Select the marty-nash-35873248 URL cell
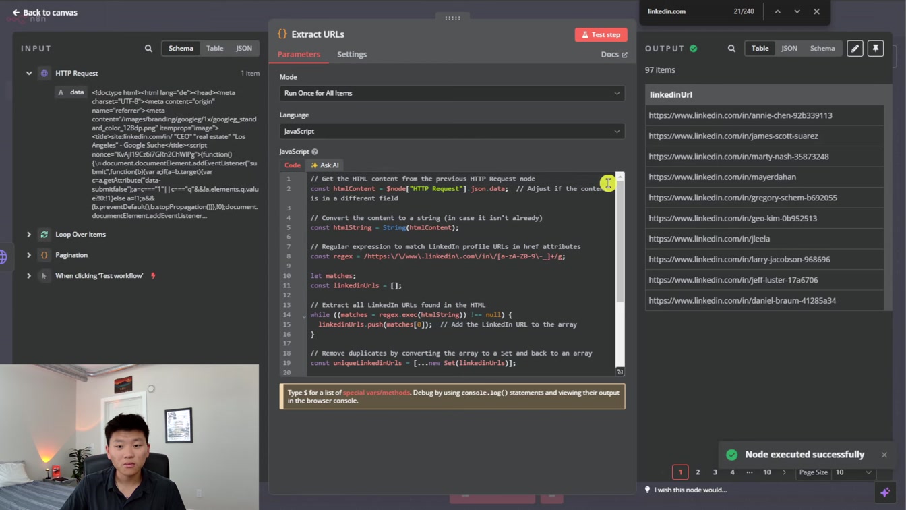This screenshot has height=510, width=906. (764, 157)
